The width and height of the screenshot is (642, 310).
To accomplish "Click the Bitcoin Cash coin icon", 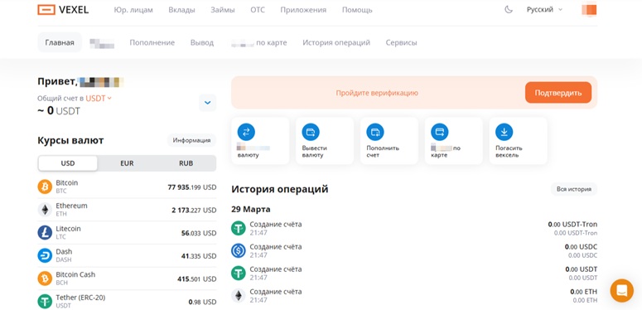I will (45, 279).
